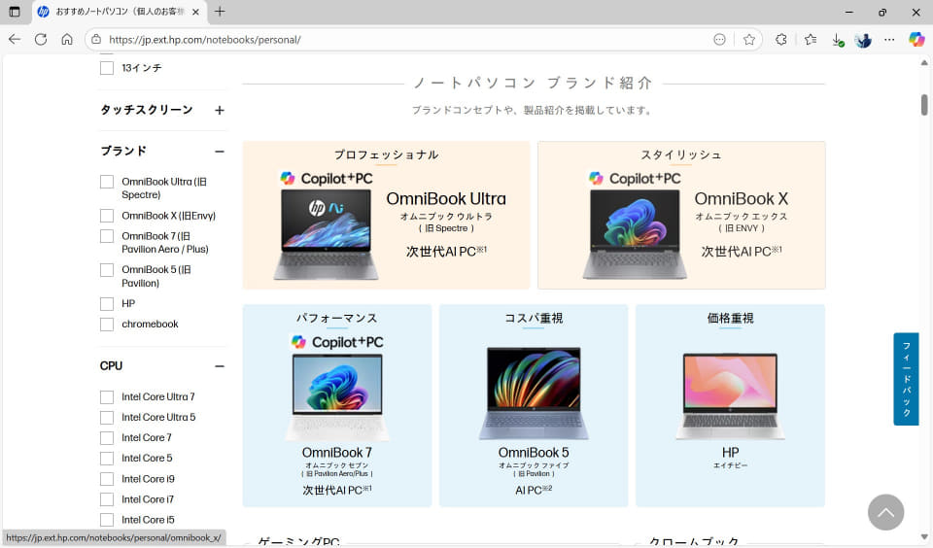
Task: Click the 価格重視 card heading
Action: (730, 319)
